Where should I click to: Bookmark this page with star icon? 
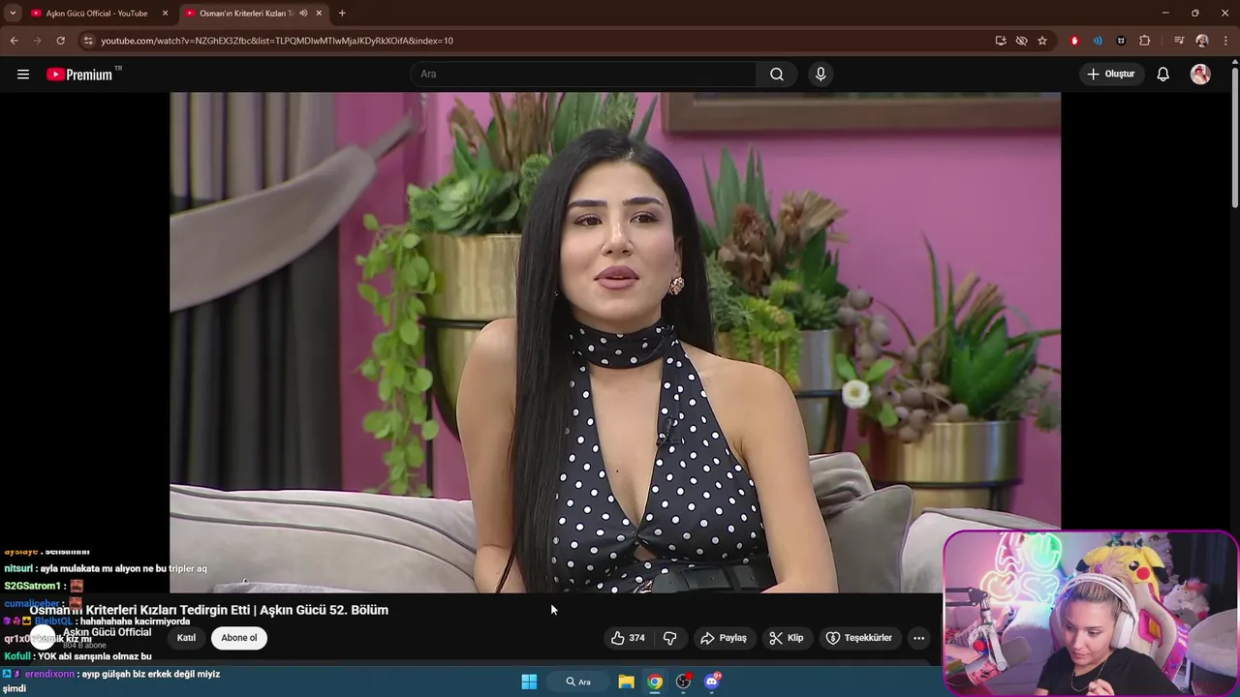1042,41
